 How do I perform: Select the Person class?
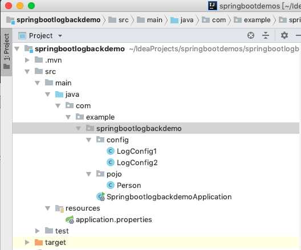click(129, 186)
